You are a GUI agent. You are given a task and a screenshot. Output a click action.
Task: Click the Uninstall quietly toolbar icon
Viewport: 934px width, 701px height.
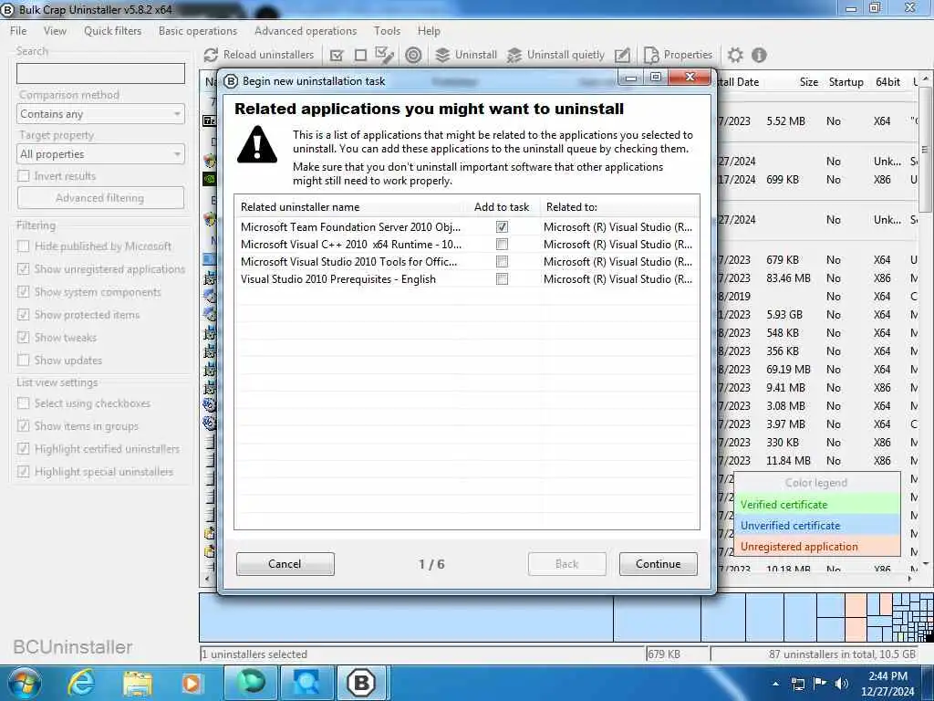tap(514, 55)
